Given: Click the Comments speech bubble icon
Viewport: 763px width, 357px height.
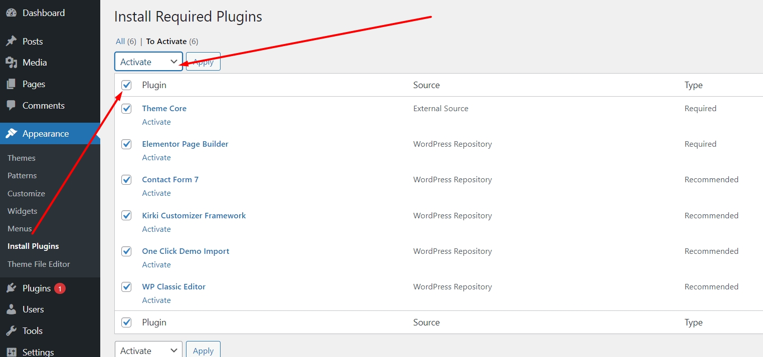Looking at the screenshot, I should (11, 106).
